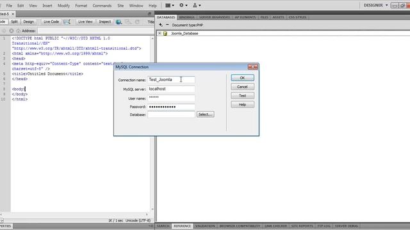The width and height of the screenshot is (410, 230).
Task: Click the Preview in browser globe icon
Action: (119, 22)
